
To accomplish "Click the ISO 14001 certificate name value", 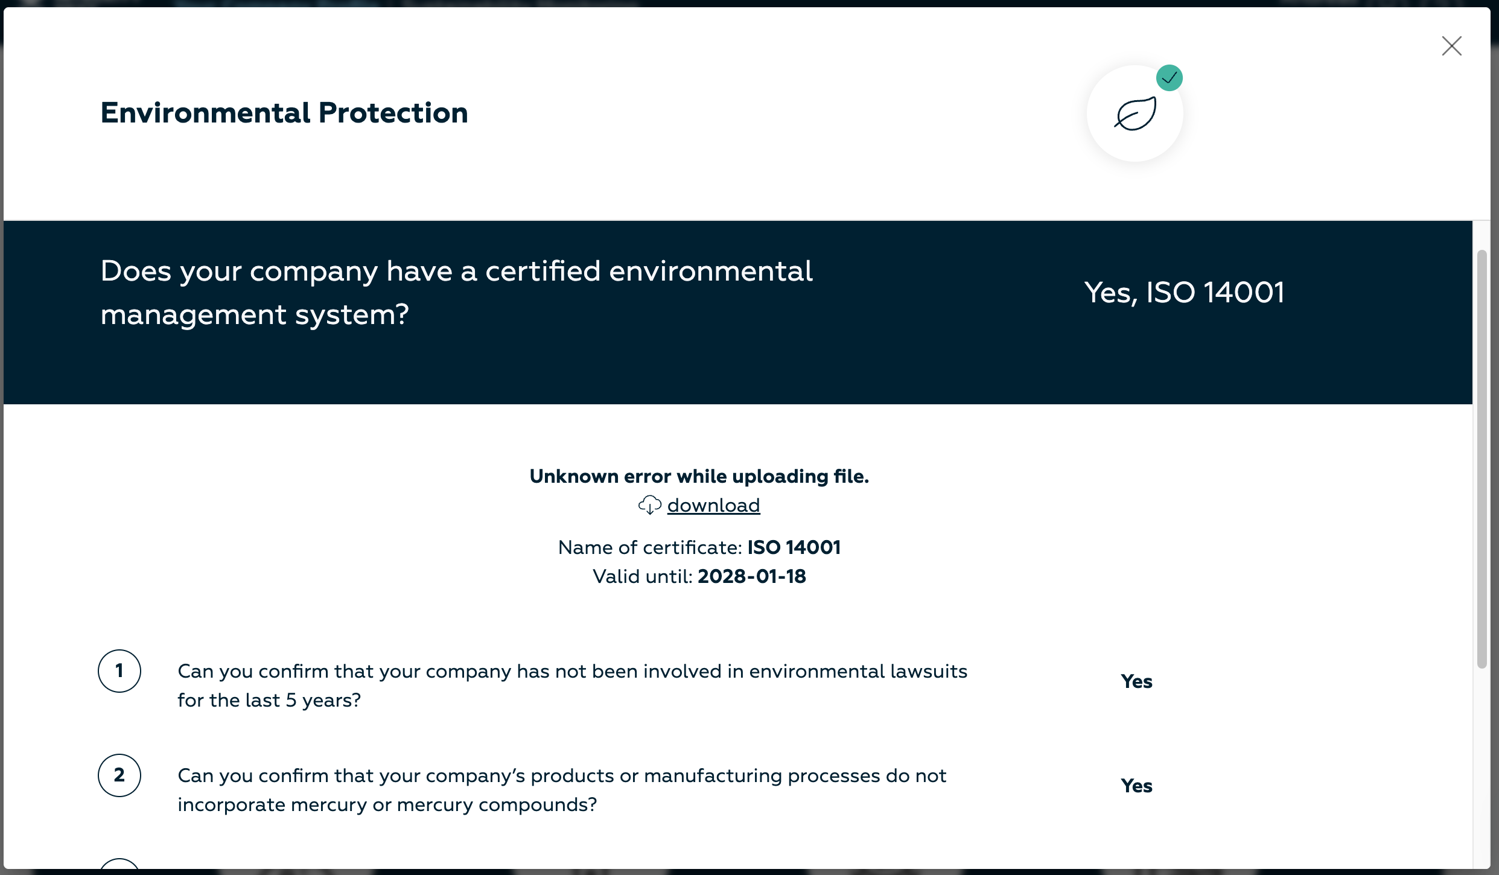I will coord(794,547).
